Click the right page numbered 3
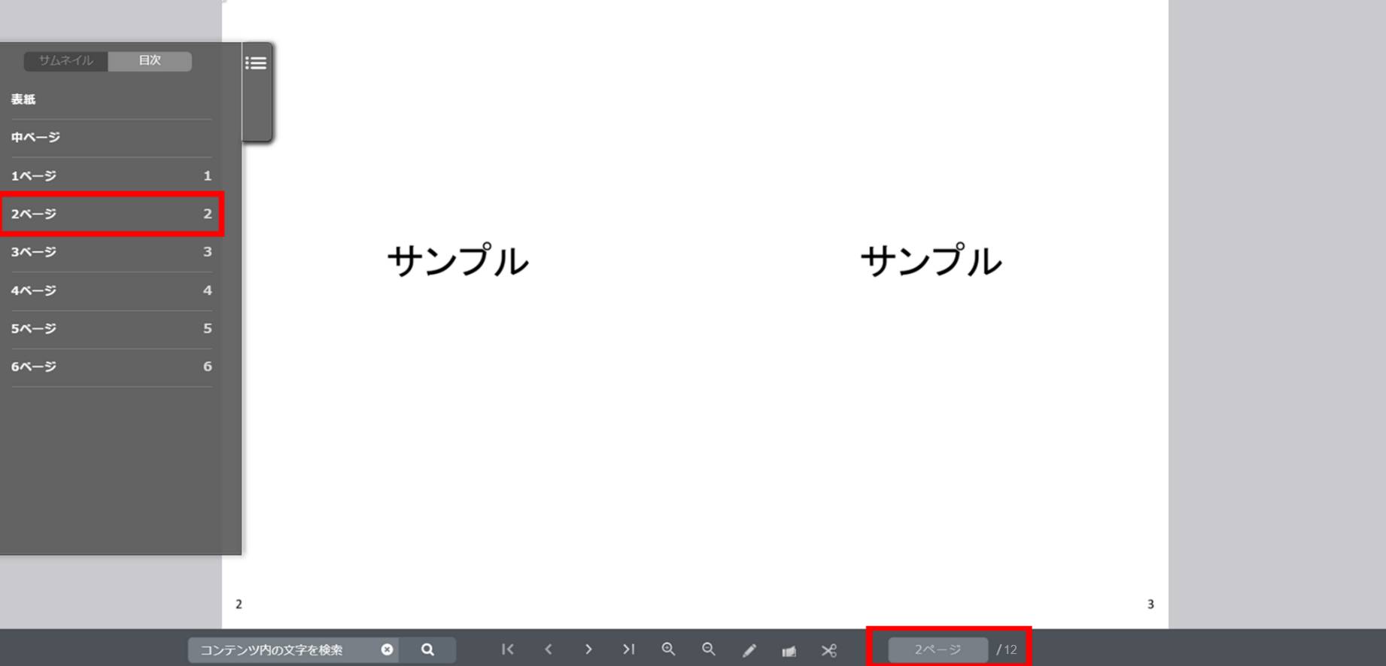Image resolution: width=1386 pixels, height=666 pixels. 932,315
